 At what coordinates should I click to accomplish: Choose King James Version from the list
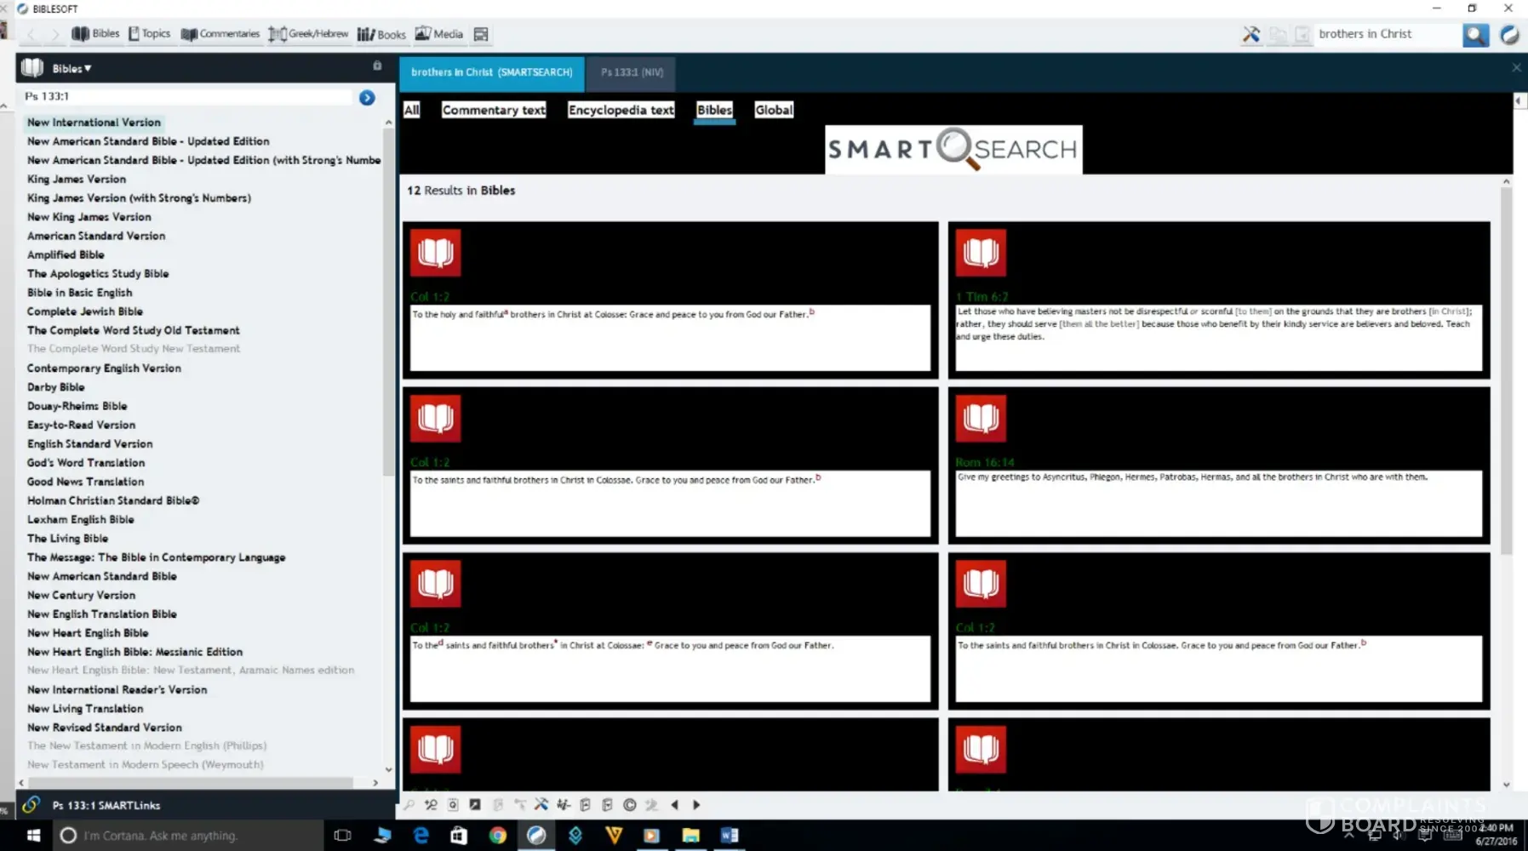tap(77, 180)
